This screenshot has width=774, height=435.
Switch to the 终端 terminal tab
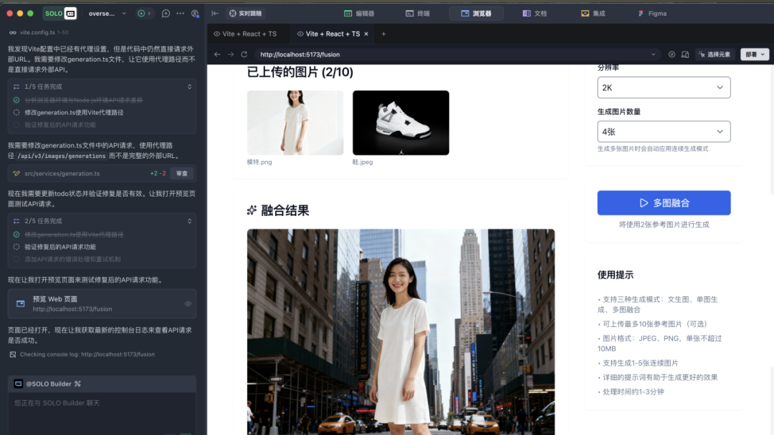(x=418, y=14)
